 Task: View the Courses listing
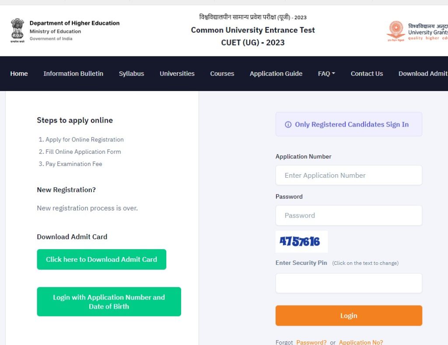(x=222, y=74)
